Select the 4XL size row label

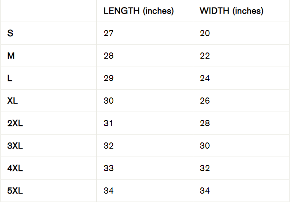coord(15,168)
